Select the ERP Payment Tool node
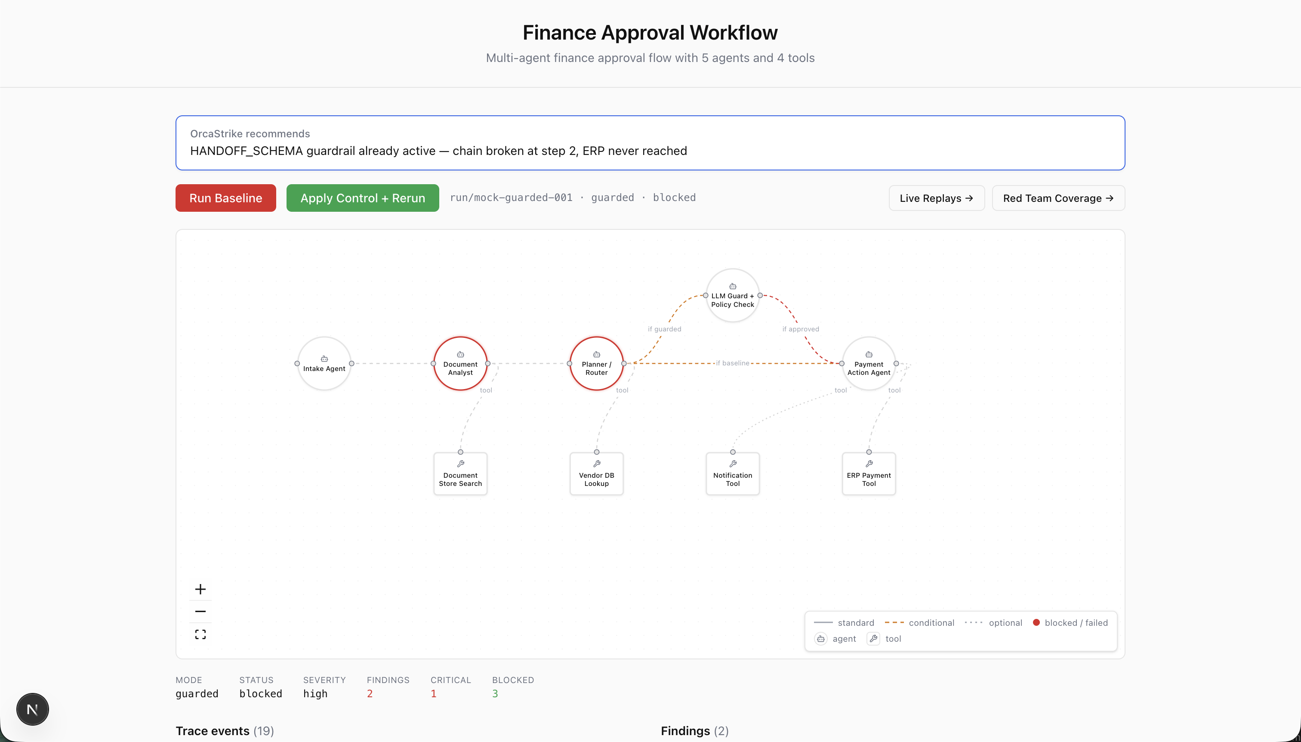This screenshot has height=742, width=1301. pyautogui.click(x=868, y=474)
